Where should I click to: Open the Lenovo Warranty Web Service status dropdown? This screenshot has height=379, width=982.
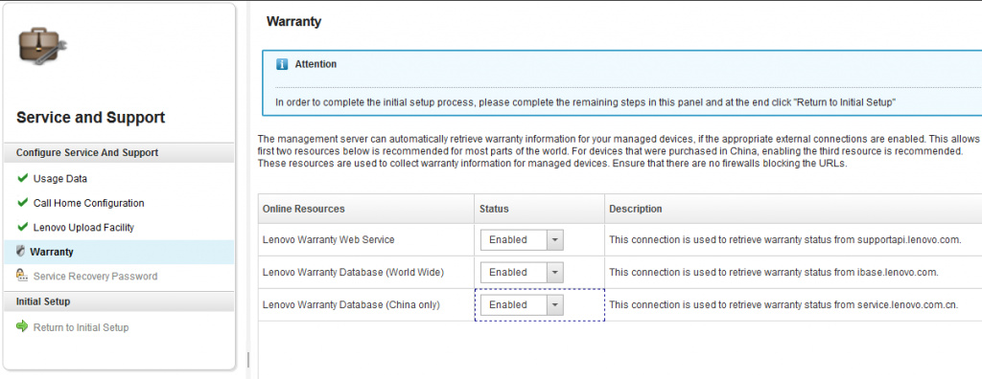click(x=522, y=239)
